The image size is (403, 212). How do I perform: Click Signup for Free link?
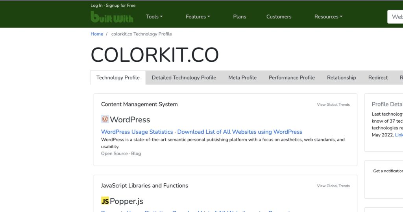click(120, 6)
